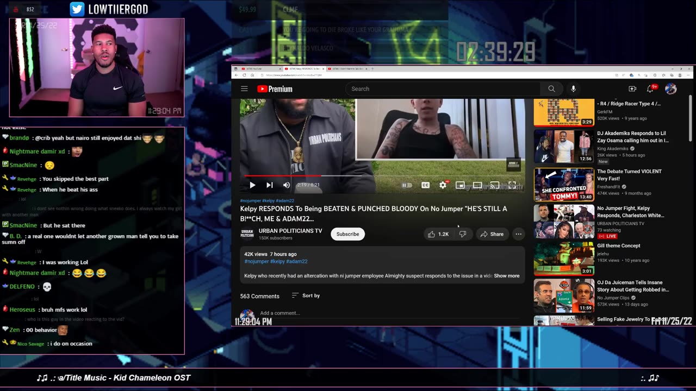
Task: Seek on the red video progress bar
Action: click(383, 176)
